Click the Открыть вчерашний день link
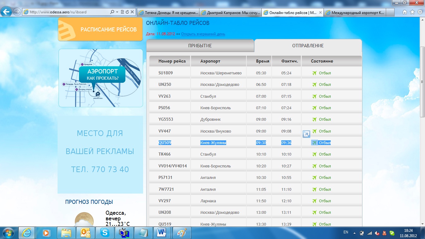Image resolution: width=425 pixels, height=239 pixels. 203,34
